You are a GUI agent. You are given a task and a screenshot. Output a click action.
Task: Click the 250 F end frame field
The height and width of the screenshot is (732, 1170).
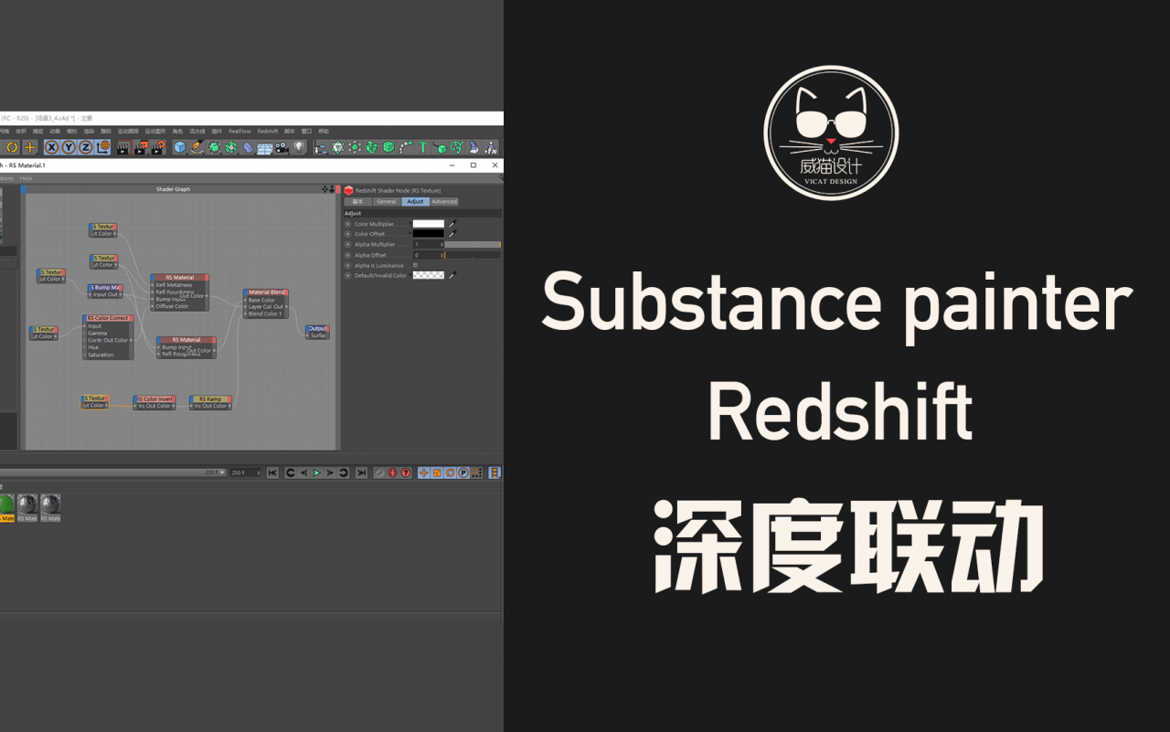pyautogui.click(x=245, y=472)
